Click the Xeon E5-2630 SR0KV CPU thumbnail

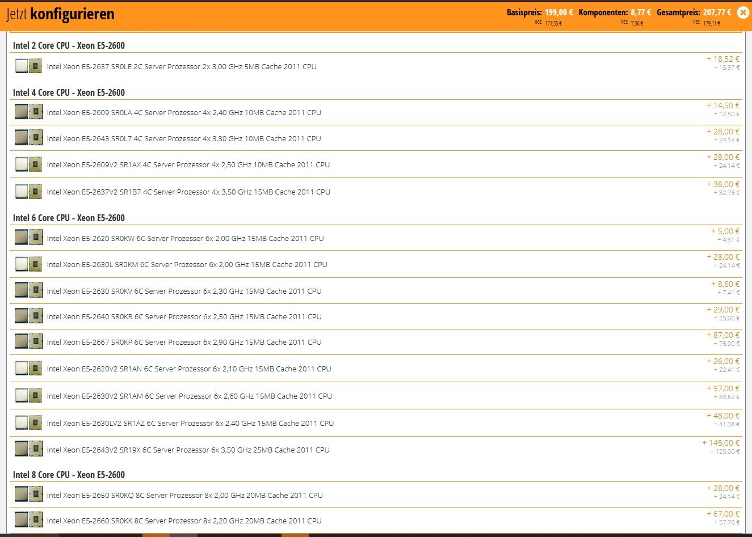[28, 290]
